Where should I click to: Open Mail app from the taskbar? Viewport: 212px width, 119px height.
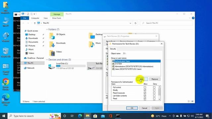tap(103, 116)
